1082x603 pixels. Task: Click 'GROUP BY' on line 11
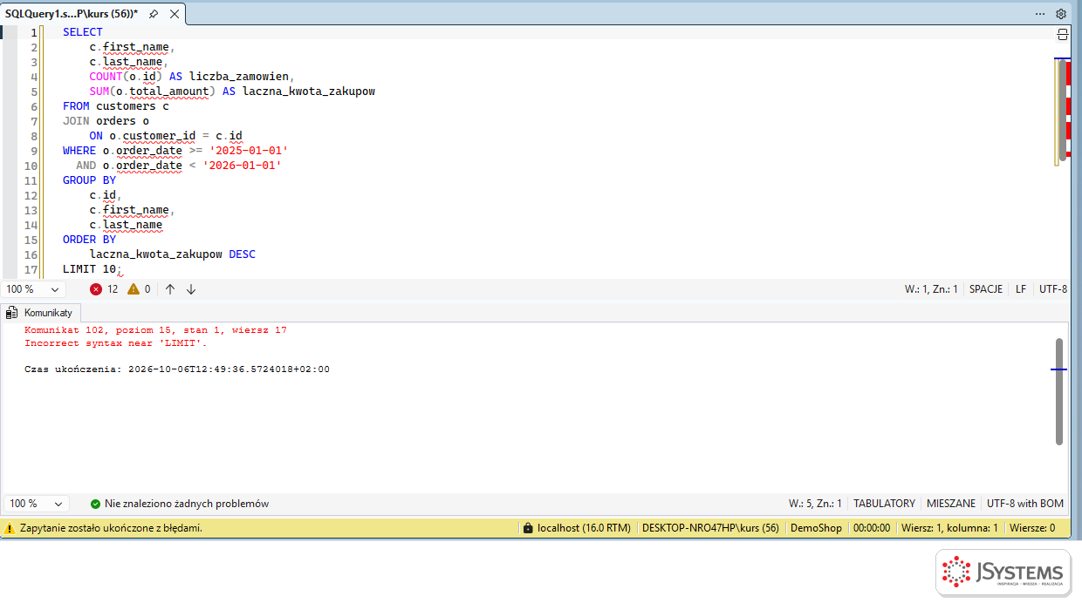[x=89, y=180]
